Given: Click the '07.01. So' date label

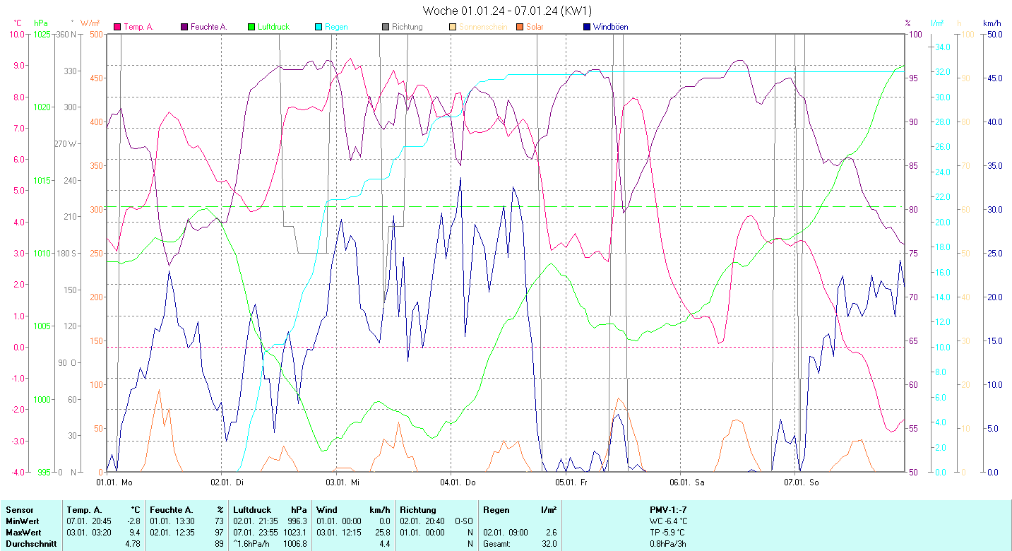Looking at the screenshot, I should [x=802, y=482].
